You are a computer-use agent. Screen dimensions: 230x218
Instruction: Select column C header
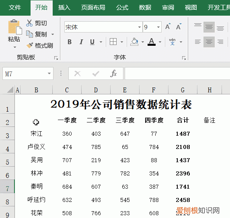[67, 90]
